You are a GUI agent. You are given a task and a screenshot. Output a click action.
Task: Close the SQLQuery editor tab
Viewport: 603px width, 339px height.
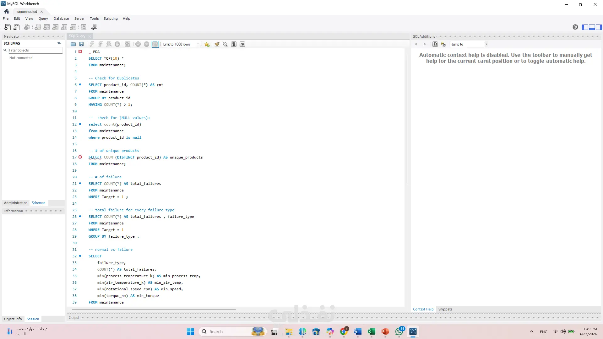pos(90,36)
